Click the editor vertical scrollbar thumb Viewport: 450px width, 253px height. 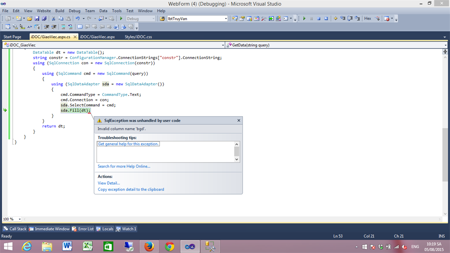(x=445, y=155)
